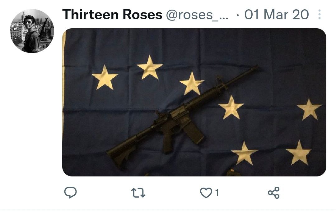Open the @roses_ handle link
Screen dimensions: 336x219
coord(197,15)
